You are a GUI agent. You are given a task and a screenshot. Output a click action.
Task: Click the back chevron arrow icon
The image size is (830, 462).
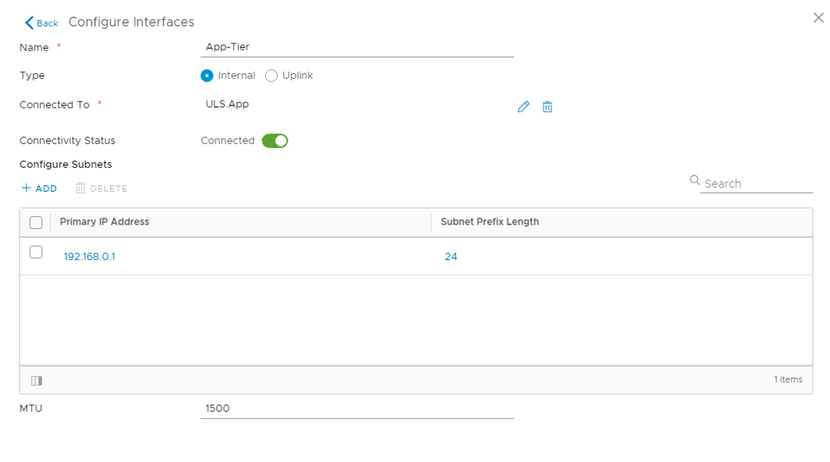pos(29,23)
